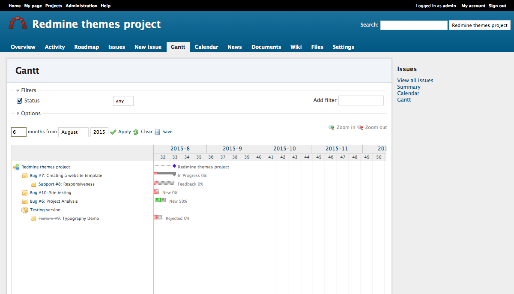The width and height of the screenshot is (514, 294).
Task: Click the View all issues sidebar link
Action: pyautogui.click(x=415, y=81)
